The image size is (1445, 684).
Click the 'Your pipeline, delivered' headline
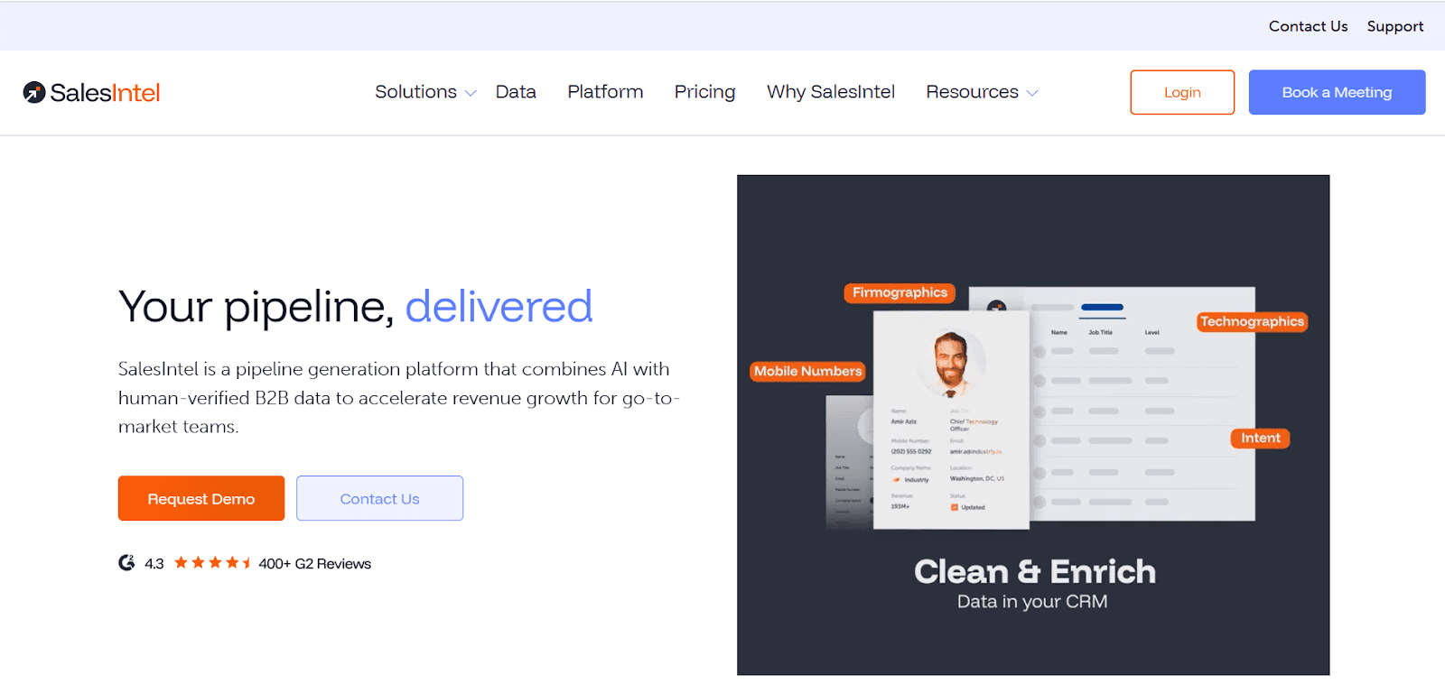[x=355, y=307]
